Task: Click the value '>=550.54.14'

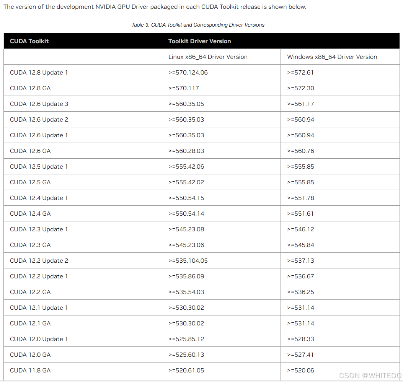Action: 186,213
